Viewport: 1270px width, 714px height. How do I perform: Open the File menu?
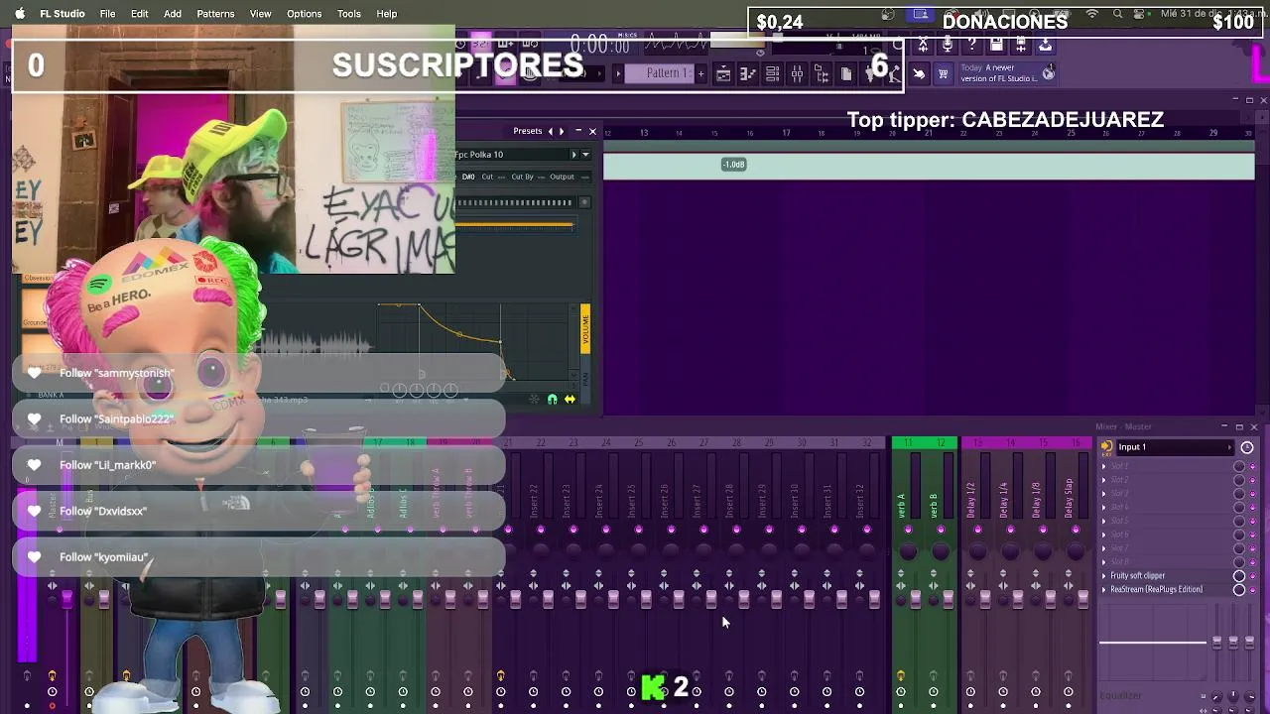[107, 14]
